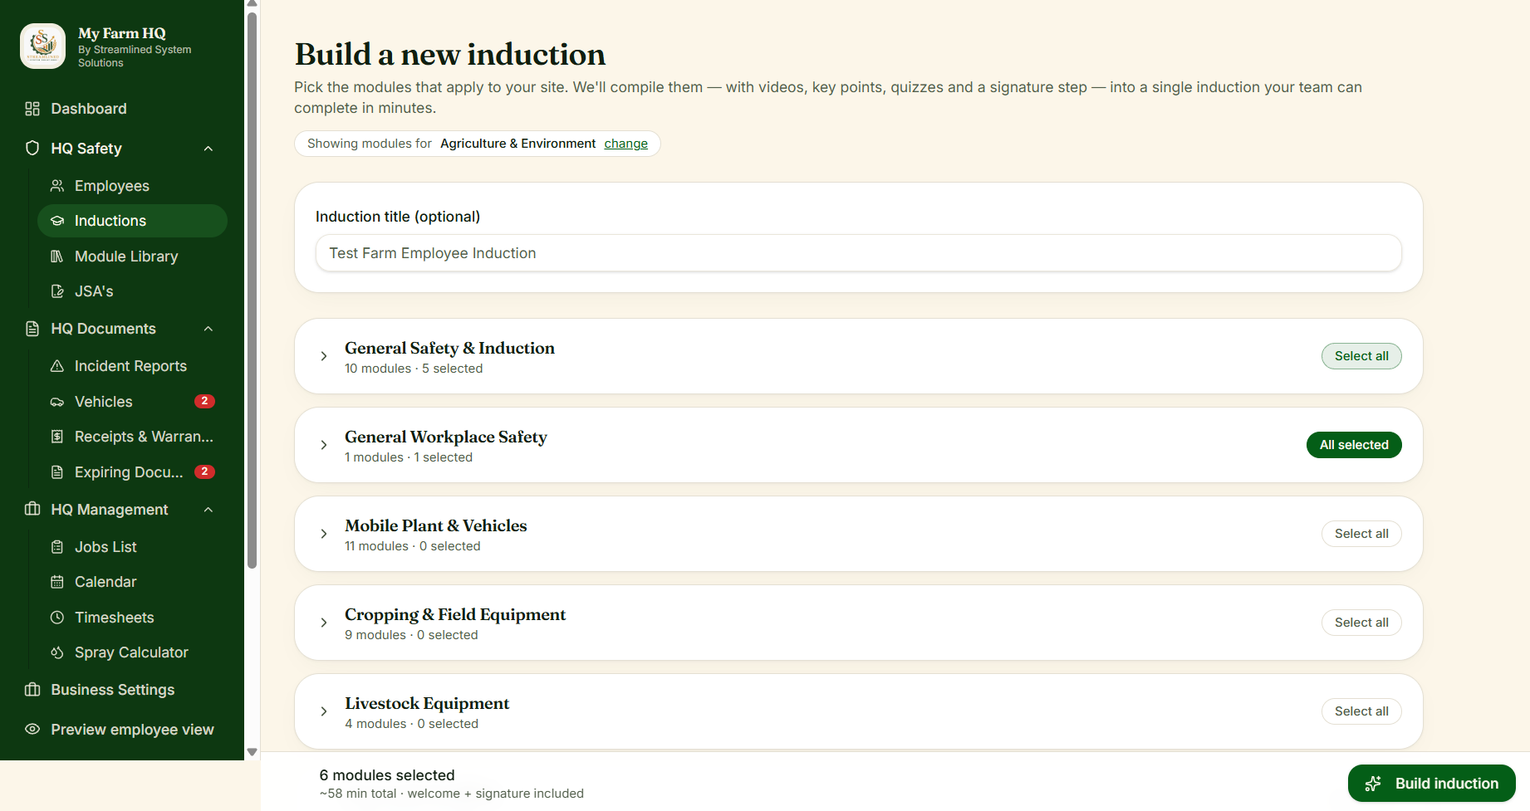Click the JSA's edit document icon
Screen dimensions: 1530x811
57,291
